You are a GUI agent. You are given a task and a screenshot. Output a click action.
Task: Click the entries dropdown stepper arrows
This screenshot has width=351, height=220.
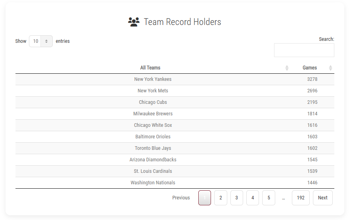(x=46, y=41)
